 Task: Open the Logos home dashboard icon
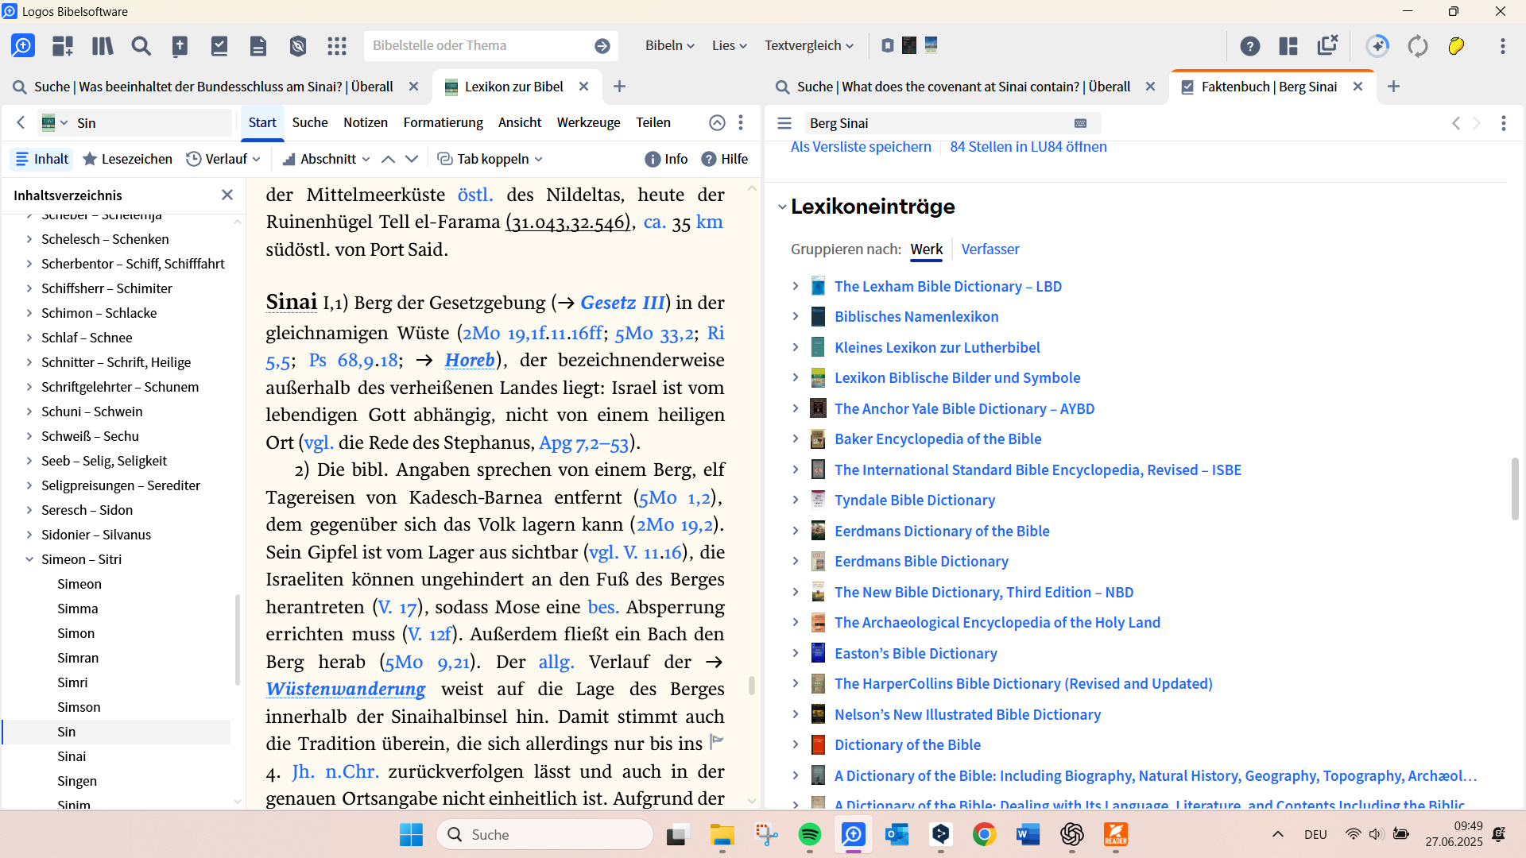pyautogui.click(x=23, y=46)
